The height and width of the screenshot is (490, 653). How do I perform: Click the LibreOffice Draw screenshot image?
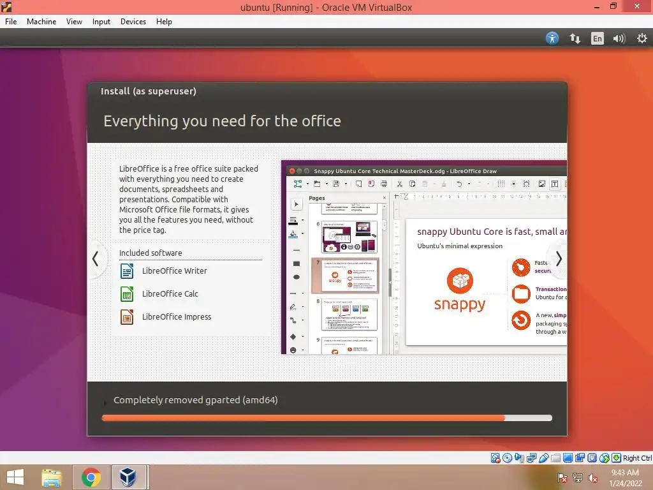[x=424, y=257]
